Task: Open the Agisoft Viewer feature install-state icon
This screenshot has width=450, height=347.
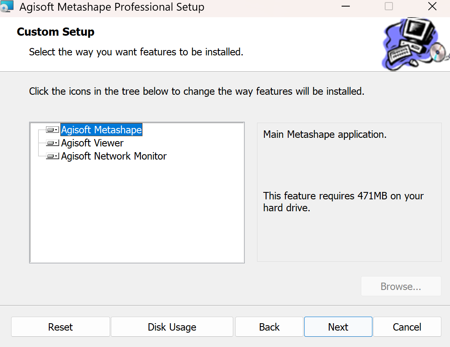Action: click(x=53, y=143)
